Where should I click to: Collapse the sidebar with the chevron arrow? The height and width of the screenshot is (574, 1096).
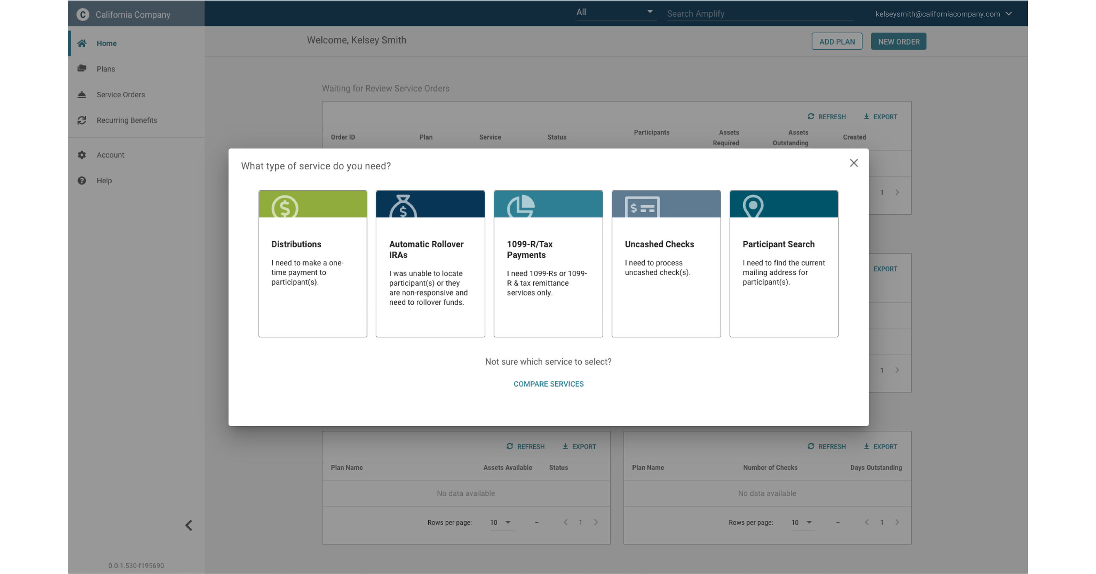188,525
